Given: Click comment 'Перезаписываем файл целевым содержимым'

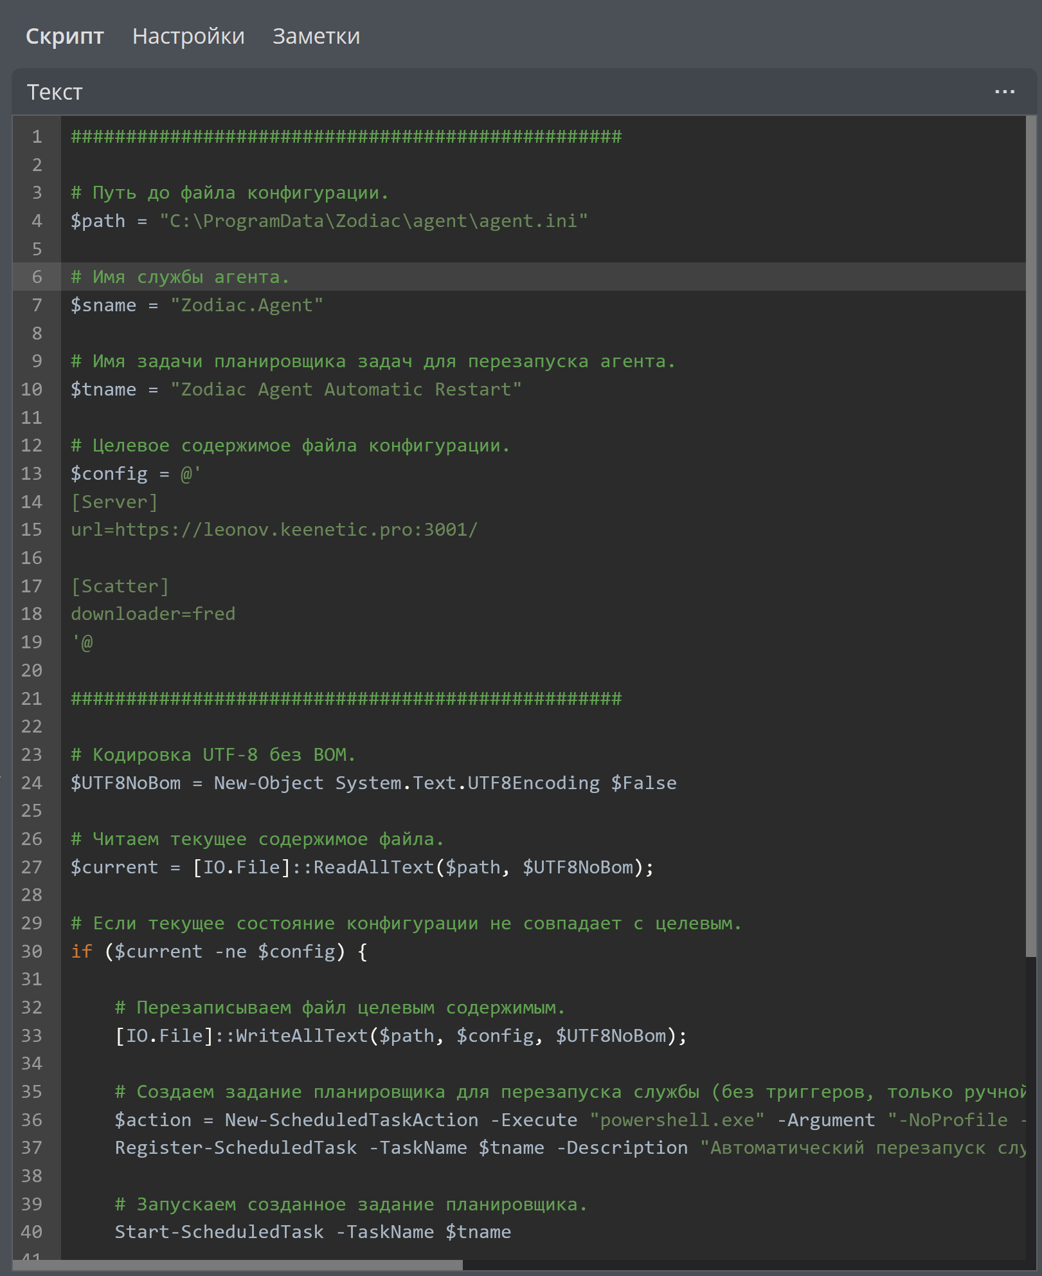Looking at the screenshot, I should [340, 1008].
